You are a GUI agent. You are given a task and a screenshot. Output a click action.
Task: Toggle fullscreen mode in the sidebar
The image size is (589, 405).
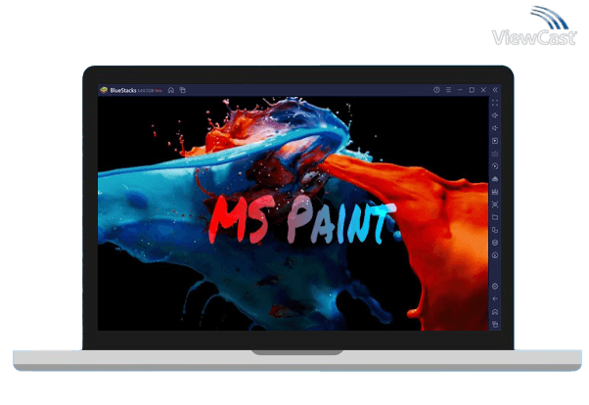pyautogui.click(x=495, y=103)
